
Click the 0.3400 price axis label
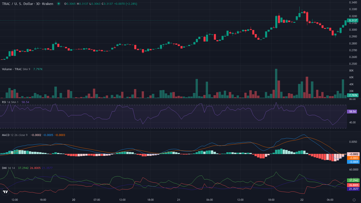pyautogui.click(x=353, y=2)
